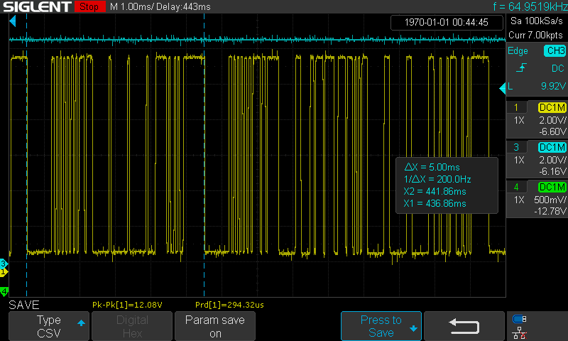Open the Type CSV selection list
The height and width of the screenshot is (341, 568).
pyautogui.click(x=49, y=327)
